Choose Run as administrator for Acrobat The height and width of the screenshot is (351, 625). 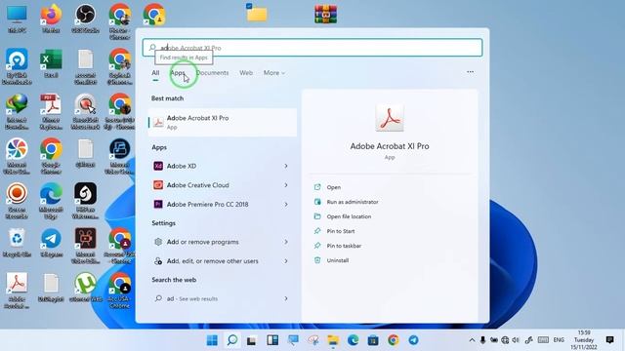tap(353, 202)
